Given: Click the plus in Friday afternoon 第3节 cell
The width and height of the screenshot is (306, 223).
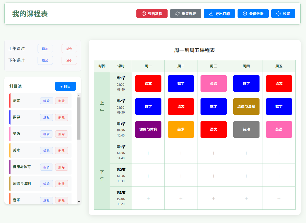Looking at the screenshot, I should [x=279, y=199].
